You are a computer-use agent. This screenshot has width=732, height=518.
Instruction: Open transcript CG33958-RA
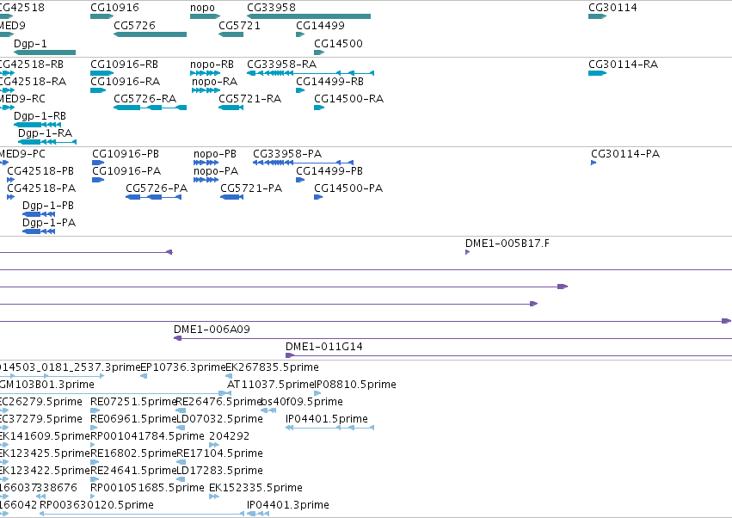coord(282,65)
